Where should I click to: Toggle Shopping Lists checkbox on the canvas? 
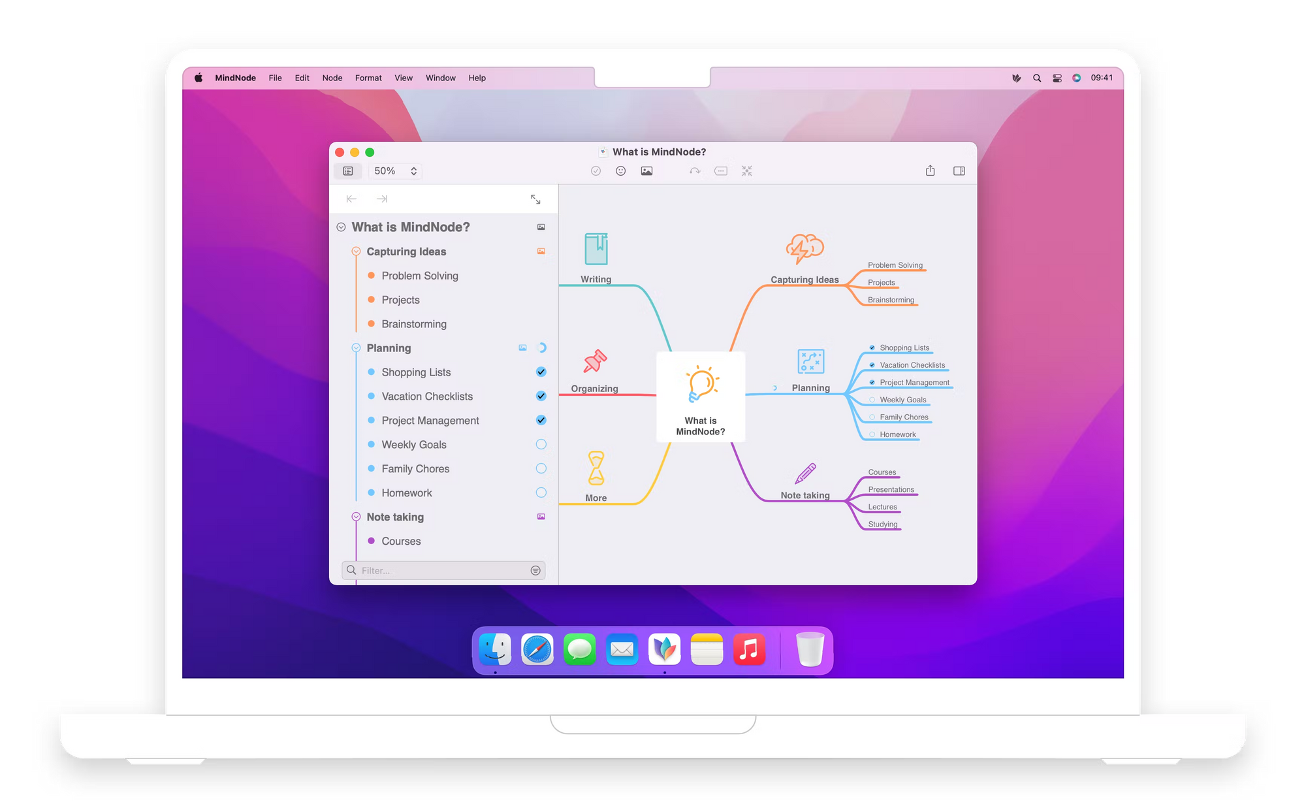click(x=872, y=347)
